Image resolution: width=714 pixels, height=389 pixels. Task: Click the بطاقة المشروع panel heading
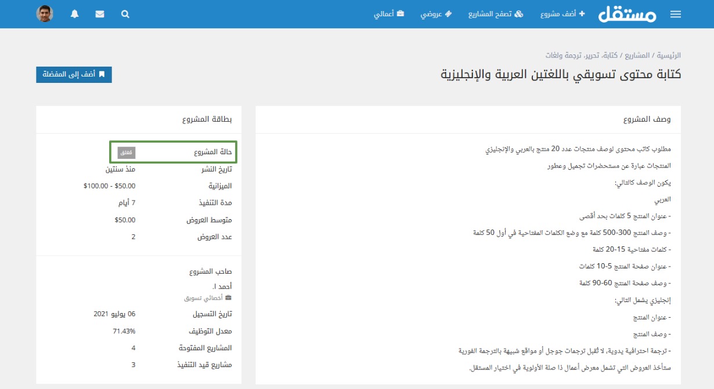click(207, 120)
